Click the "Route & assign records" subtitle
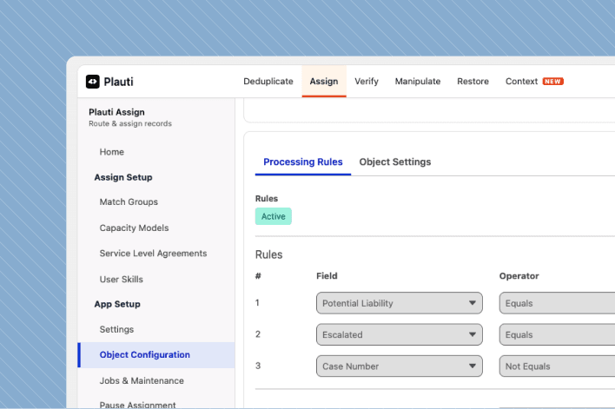615x409 pixels. 130,123
